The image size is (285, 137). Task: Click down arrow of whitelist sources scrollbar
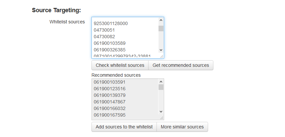click(161, 50)
